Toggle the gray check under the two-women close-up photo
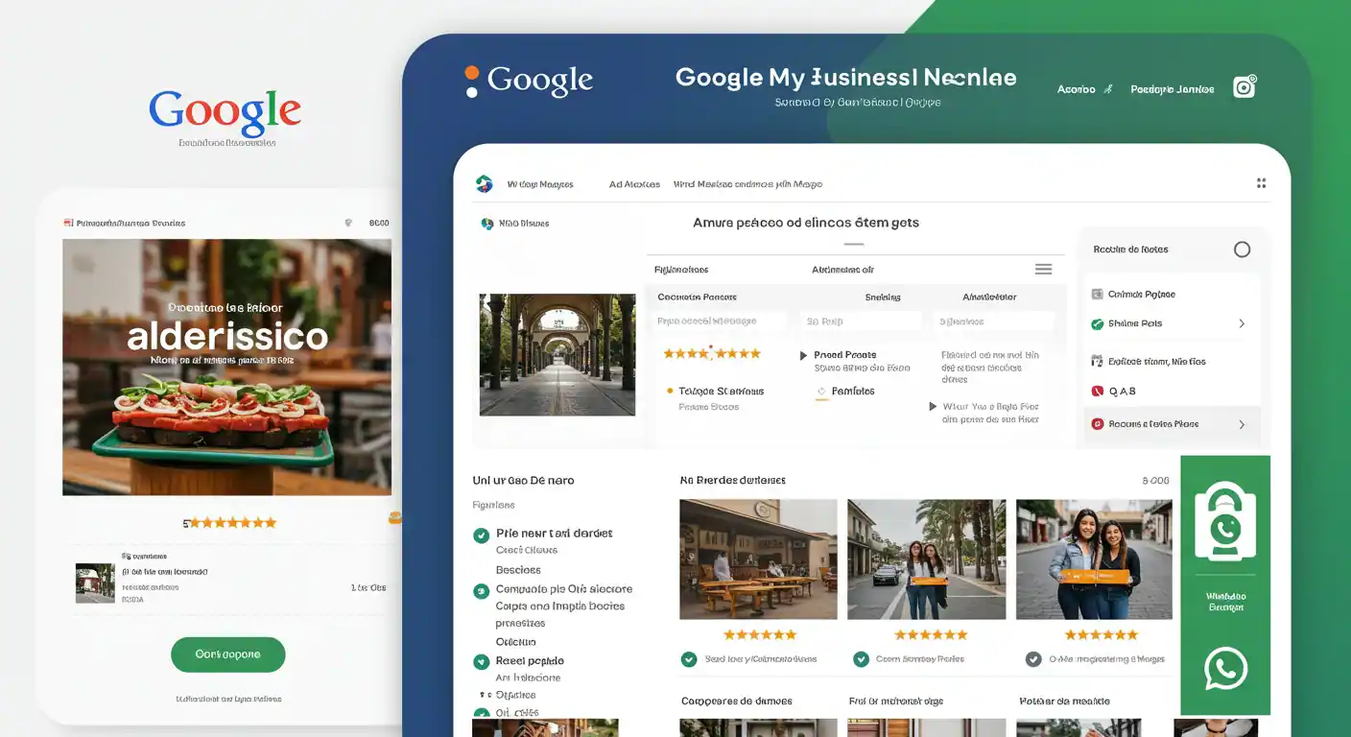This screenshot has width=1351, height=737. pyautogui.click(x=1033, y=659)
